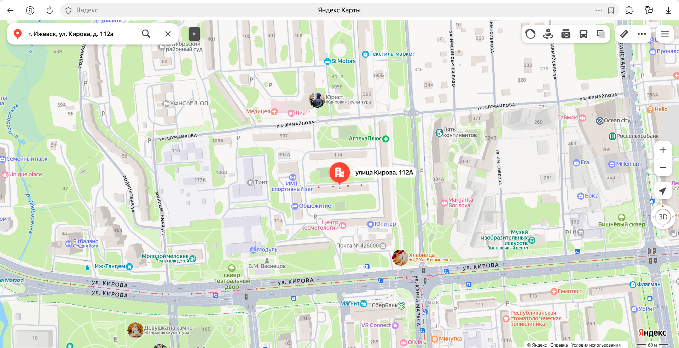Open the Хлебница bakery photo thumbnail
The width and height of the screenshot is (679, 348).
coord(400,258)
